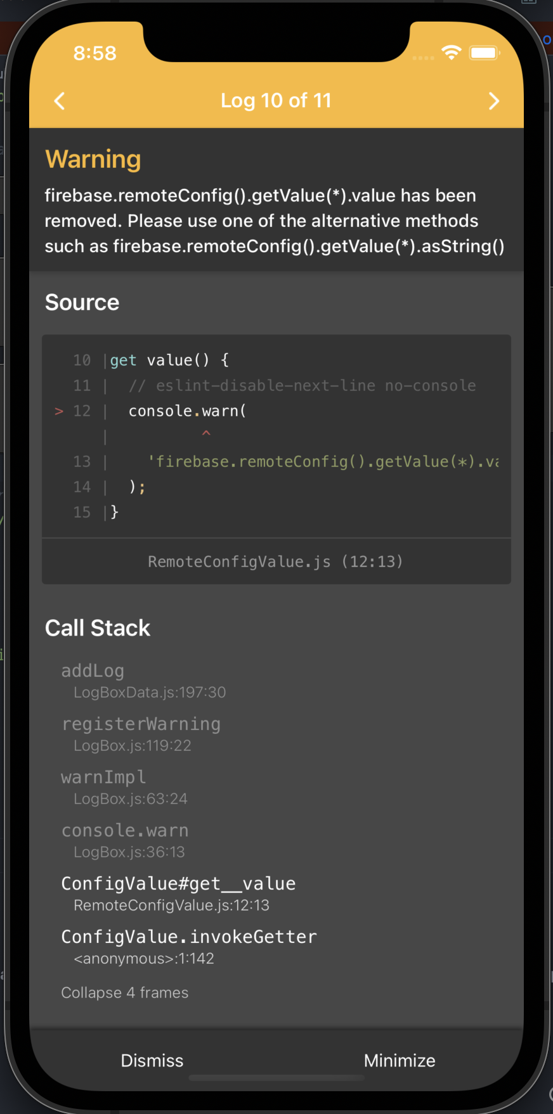The width and height of the screenshot is (553, 1114).
Task: Go to the next log with right chevron
Action: (493, 101)
